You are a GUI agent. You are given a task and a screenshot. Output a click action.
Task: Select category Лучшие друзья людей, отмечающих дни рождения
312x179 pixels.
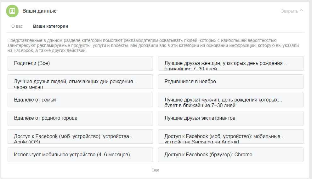point(80,82)
